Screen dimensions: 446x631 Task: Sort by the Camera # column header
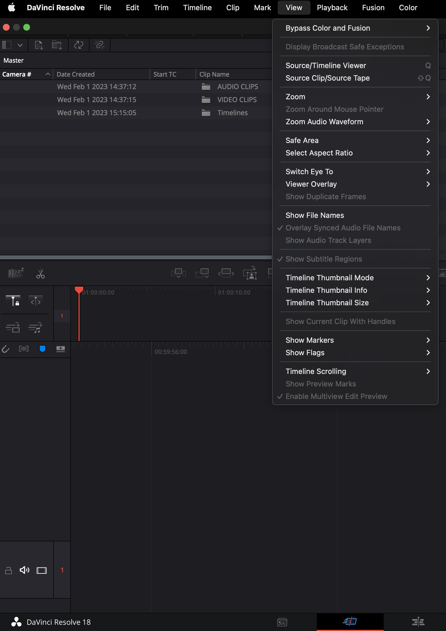(x=26, y=74)
